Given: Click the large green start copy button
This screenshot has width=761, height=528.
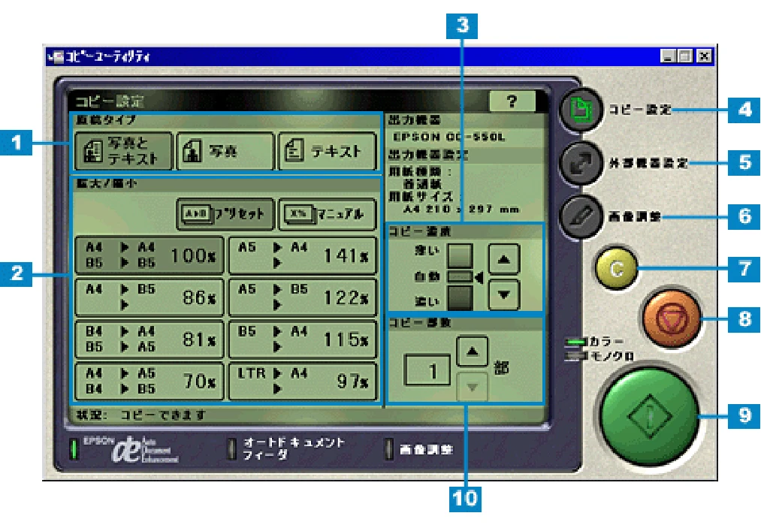Looking at the screenshot, I should pos(649,416).
